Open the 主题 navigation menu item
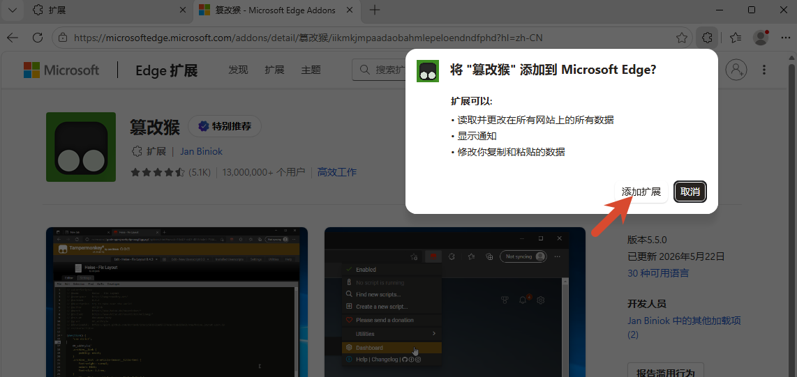The height and width of the screenshot is (377, 797). [311, 70]
